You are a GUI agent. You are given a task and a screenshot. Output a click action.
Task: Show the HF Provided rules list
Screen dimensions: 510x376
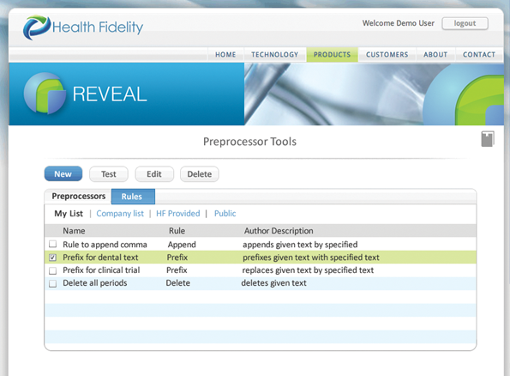(x=178, y=214)
